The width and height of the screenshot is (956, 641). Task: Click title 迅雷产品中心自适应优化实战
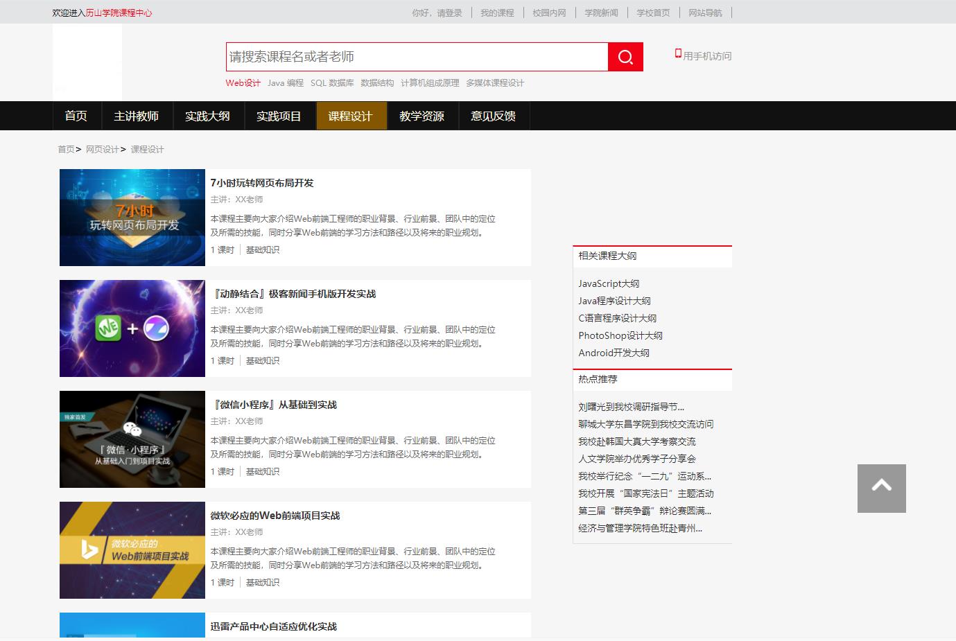tap(274, 626)
